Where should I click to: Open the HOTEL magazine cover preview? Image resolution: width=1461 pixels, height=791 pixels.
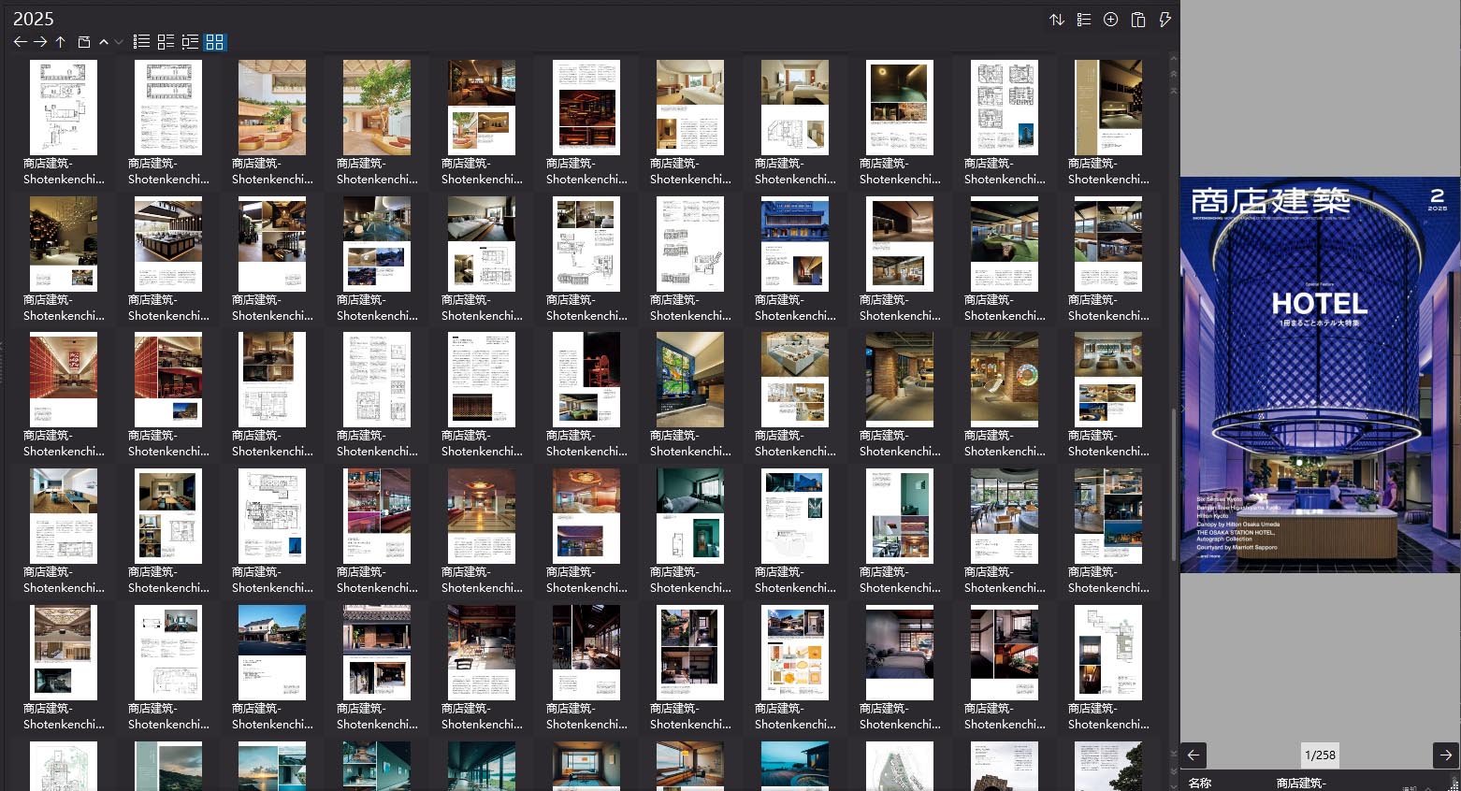point(1320,374)
